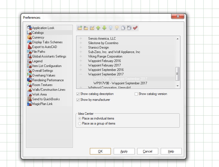The image size is (219, 167).
Task: Click the catalog list scrollbar thumb
Action: click(x=177, y=74)
